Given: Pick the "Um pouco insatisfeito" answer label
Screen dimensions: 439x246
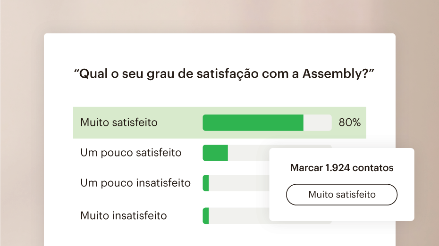Looking at the screenshot, I should pyautogui.click(x=135, y=183).
